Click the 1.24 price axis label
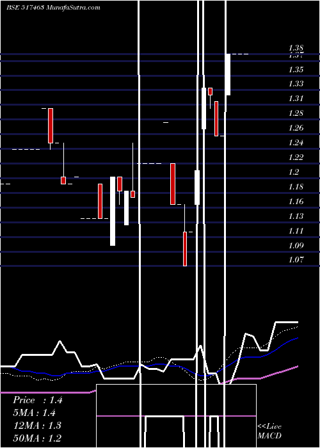This screenshot has width=320, height=448. (x=296, y=143)
